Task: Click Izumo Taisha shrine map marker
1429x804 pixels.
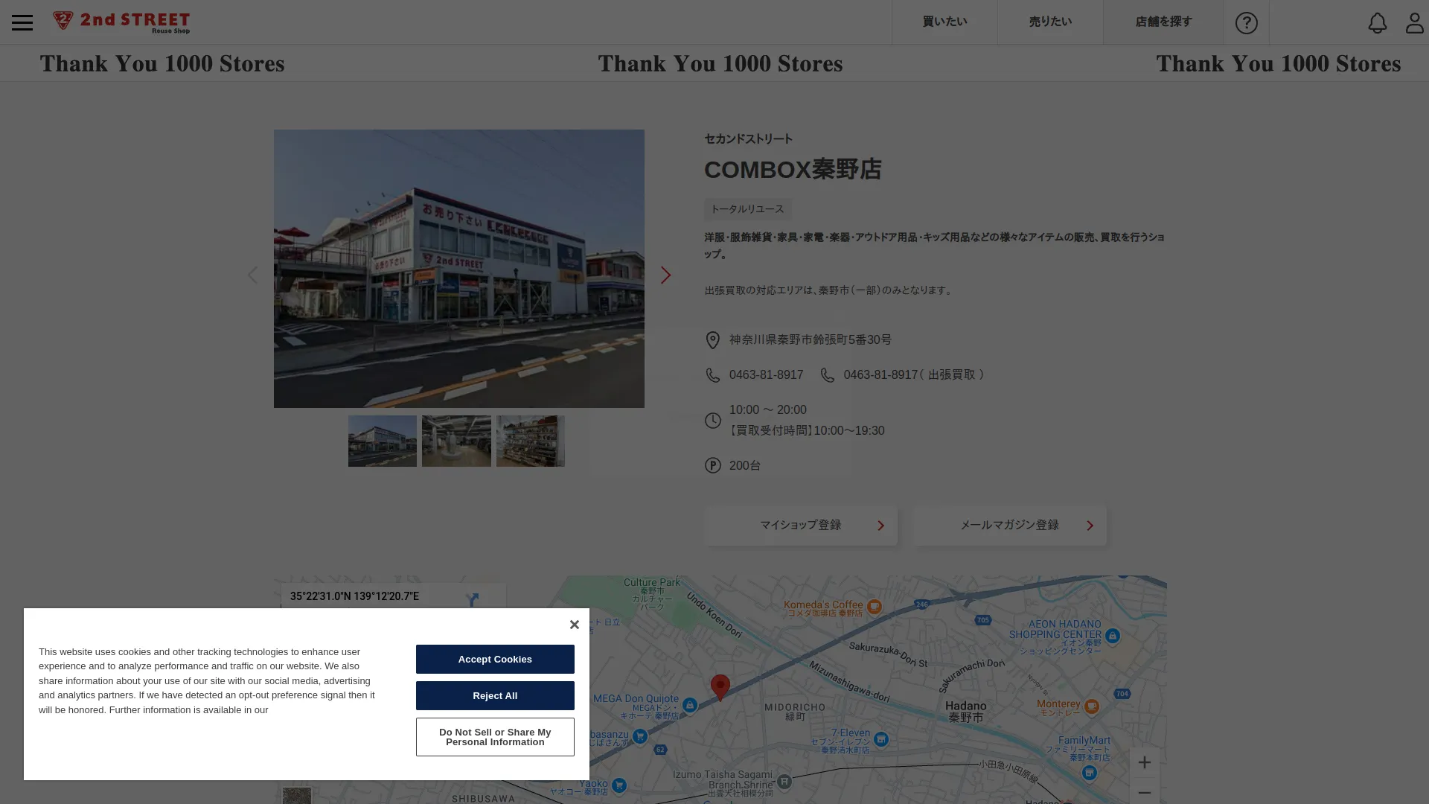Action: tap(784, 782)
